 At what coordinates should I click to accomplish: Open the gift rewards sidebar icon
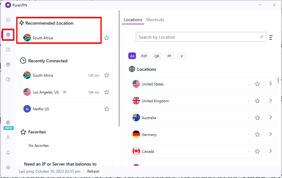click(8, 65)
